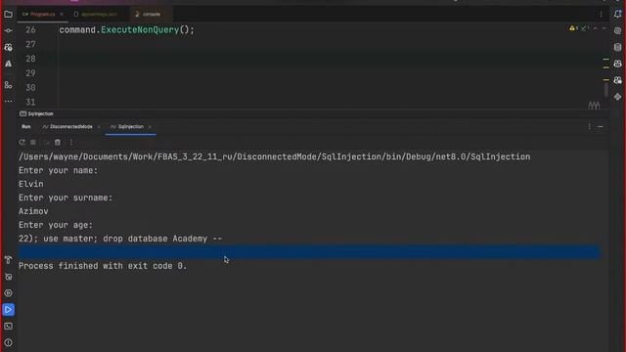
Task: Click the executable path line in console
Action: click(x=274, y=156)
